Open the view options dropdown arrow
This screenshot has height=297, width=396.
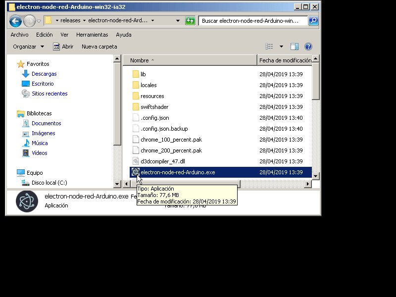point(281,47)
